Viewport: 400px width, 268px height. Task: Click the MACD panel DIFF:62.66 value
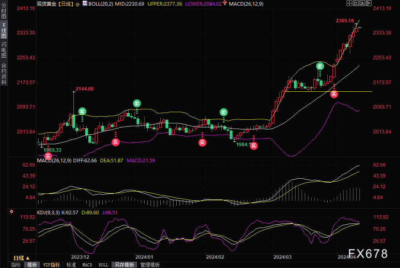click(x=85, y=161)
